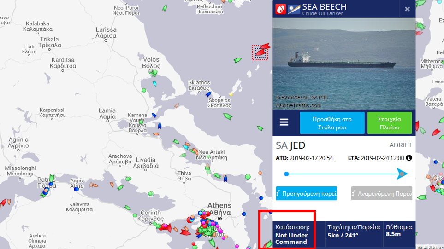The image size is (444, 249).
Task: Click the dark blue dot near Aigio
Action: click(x=76, y=189)
